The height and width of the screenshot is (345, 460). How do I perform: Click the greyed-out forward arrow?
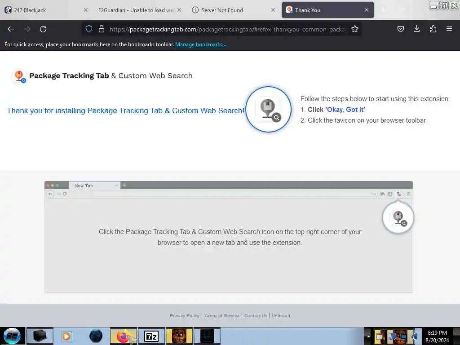27,29
